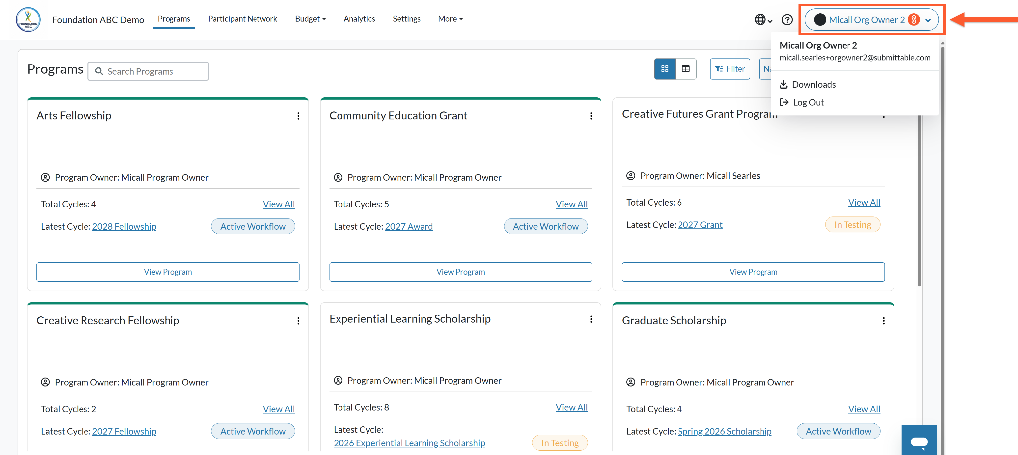View Program for Community Education Grant
The height and width of the screenshot is (455, 1018).
(x=461, y=272)
